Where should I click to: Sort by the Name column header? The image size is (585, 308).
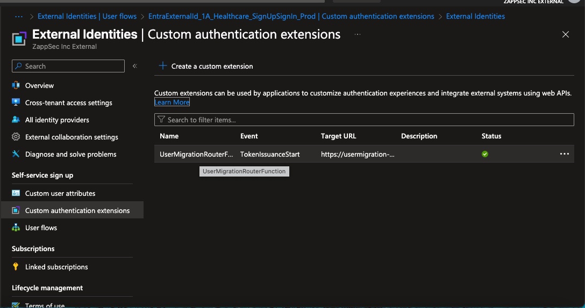pyautogui.click(x=169, y=136)
